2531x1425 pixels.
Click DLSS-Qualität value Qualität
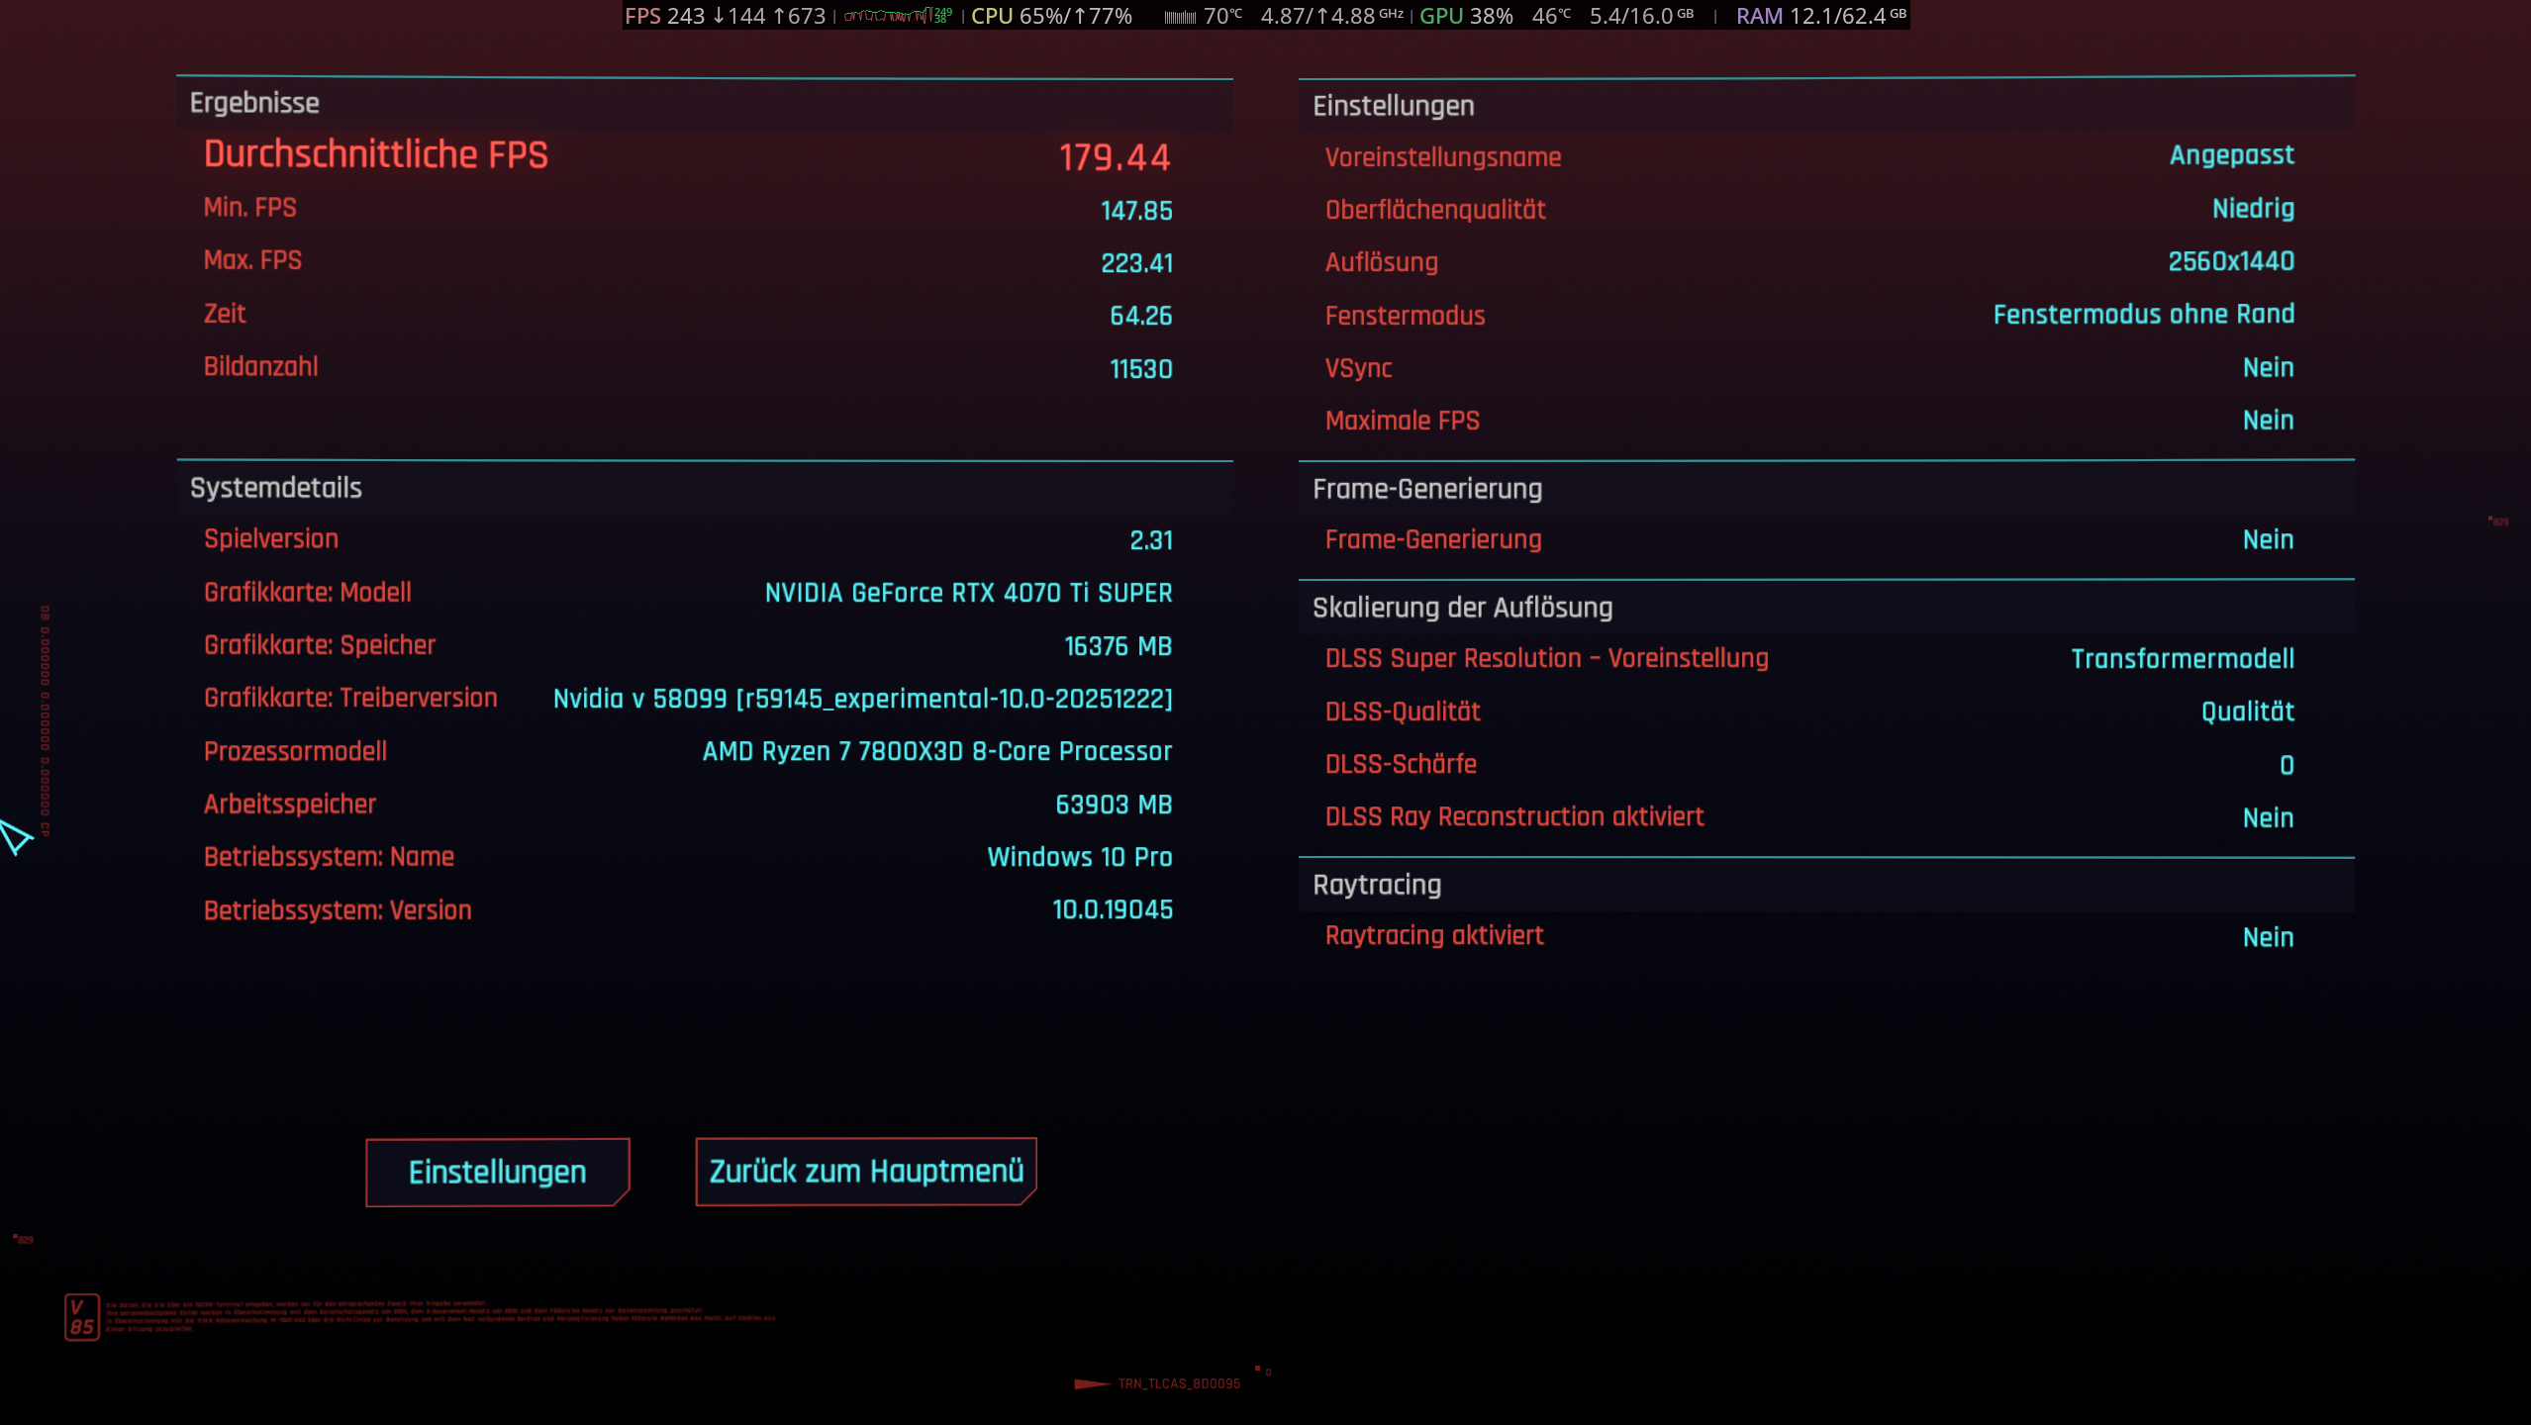coord(2247,712)
